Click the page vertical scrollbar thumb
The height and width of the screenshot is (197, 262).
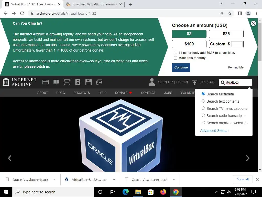[x=260, y=42]
